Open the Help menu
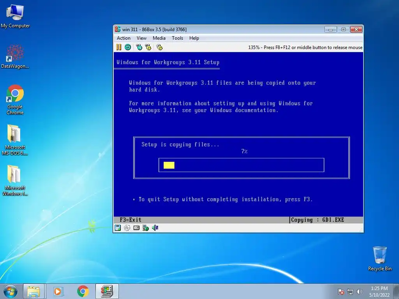Screen dimensions: 399x299 (194, 38)
